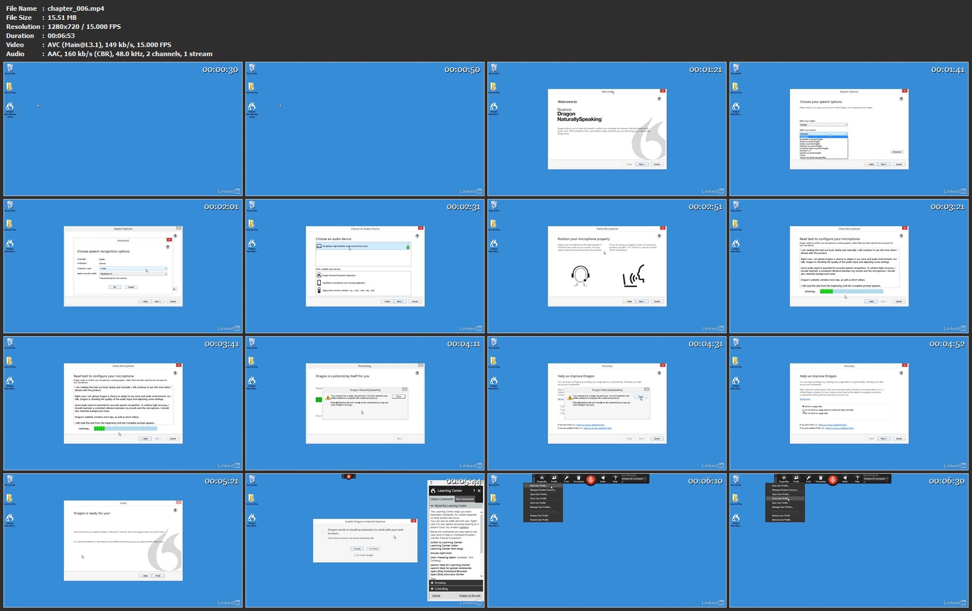Open Tutorial link in Learning Center
972x611 pixels.
coord(436,596)
